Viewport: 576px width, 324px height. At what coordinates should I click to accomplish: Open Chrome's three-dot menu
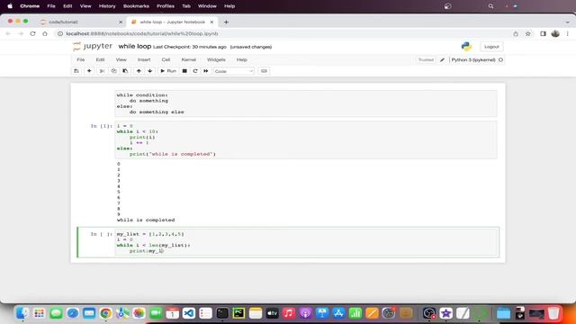[x=568, y=33]
